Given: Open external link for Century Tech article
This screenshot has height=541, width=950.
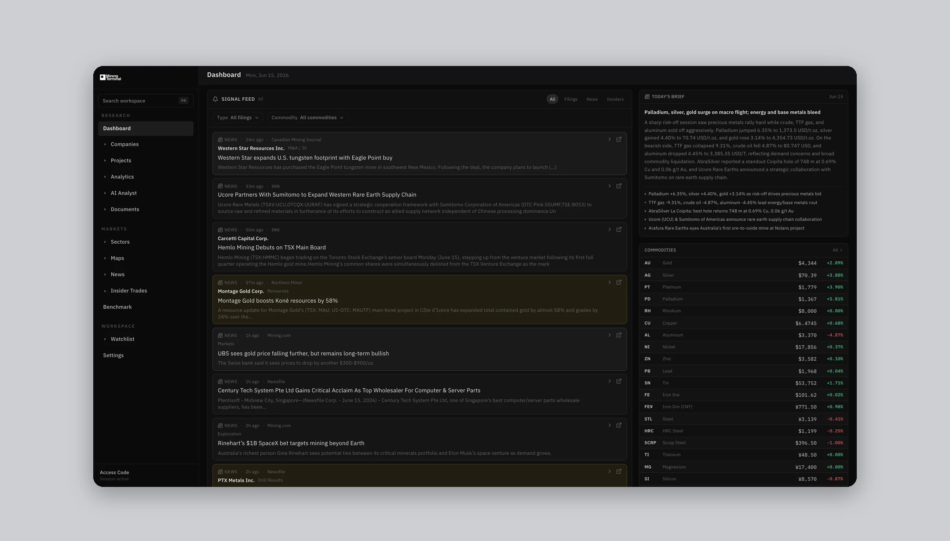Looking at the screenshot, I should [x=619, y=381].
